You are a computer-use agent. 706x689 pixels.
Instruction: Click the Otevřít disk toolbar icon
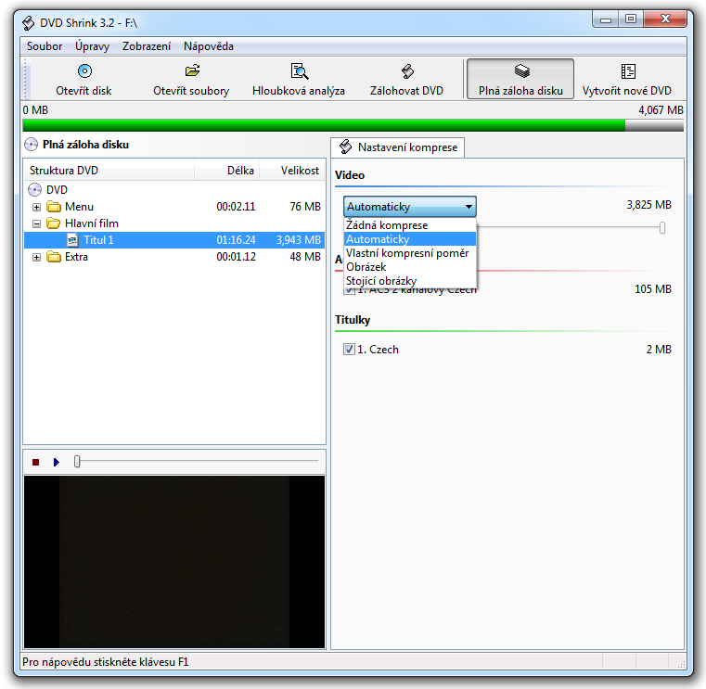point(84,71)
